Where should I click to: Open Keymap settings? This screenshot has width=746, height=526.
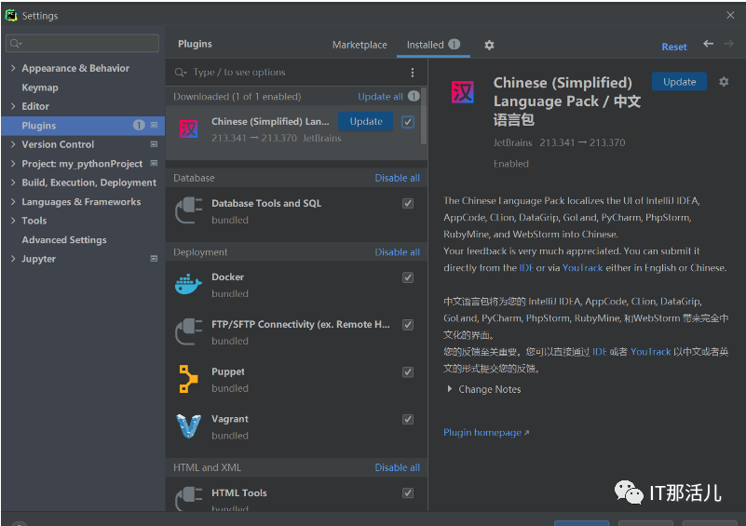[40, 88]
